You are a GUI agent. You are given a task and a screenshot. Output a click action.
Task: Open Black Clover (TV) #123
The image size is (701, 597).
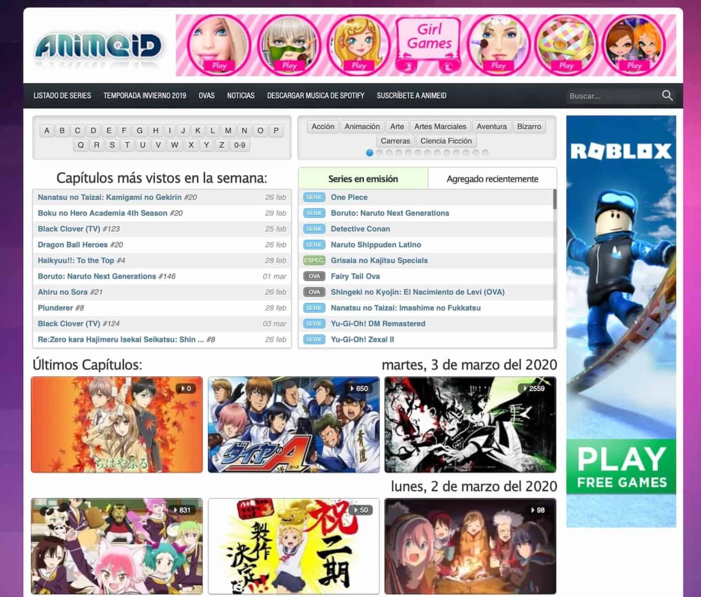(78, 229)
